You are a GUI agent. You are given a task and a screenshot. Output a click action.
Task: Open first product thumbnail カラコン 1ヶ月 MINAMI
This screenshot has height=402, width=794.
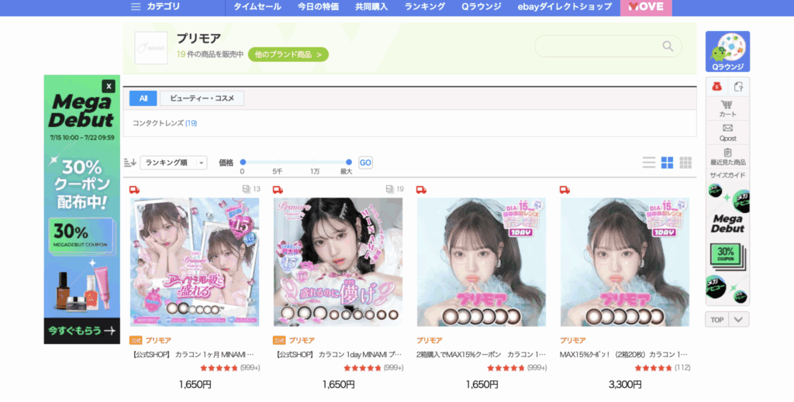[195, 262]
